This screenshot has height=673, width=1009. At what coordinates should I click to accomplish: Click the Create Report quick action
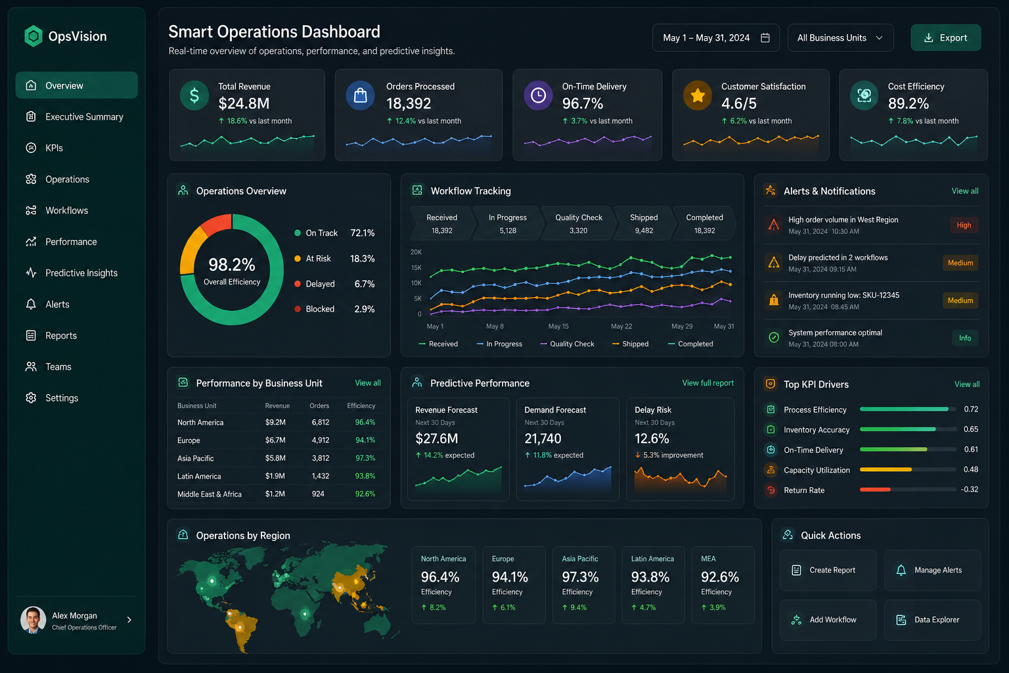pos(828,570)
